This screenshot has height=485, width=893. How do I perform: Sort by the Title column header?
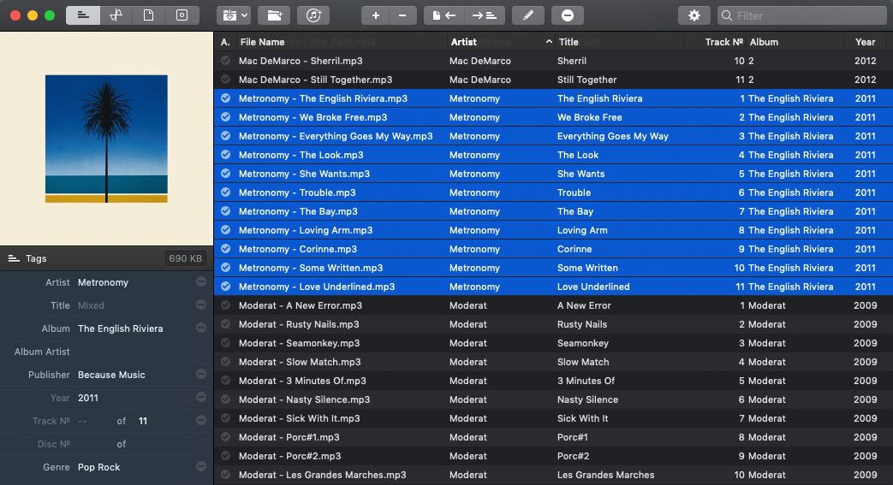[569, 42]
